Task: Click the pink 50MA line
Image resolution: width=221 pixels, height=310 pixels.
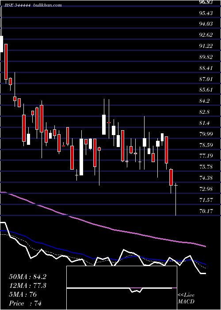Action: (x=103, y=227)
